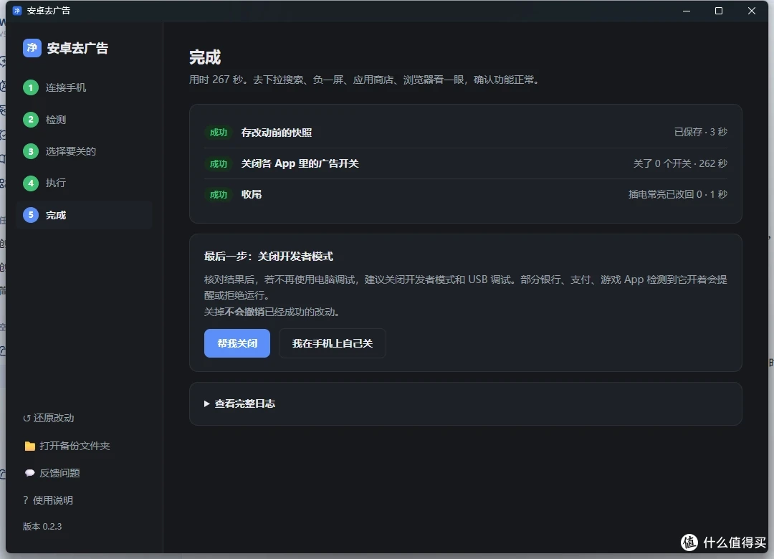
Task: Click the blue 帮我关闭 button
Action: point(237,343)
